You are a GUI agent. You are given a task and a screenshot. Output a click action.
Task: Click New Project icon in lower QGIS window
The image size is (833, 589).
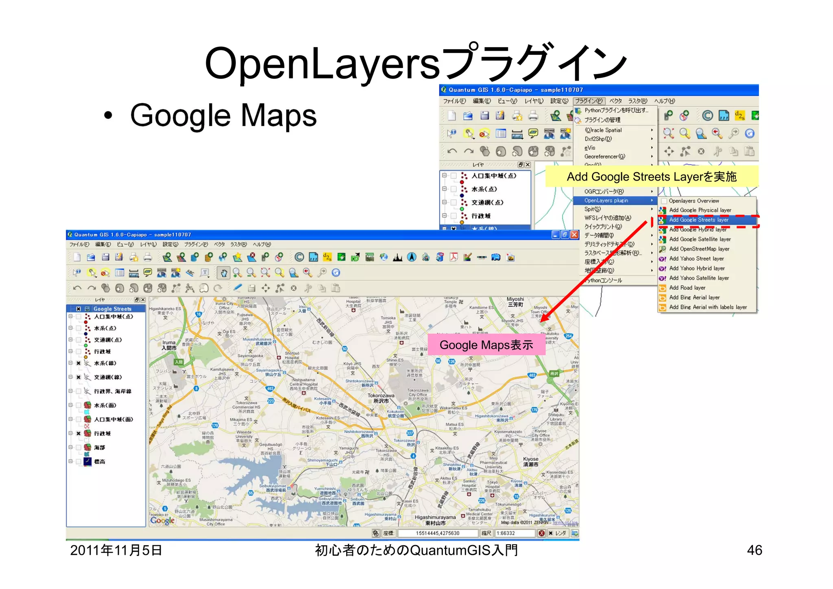77,257
